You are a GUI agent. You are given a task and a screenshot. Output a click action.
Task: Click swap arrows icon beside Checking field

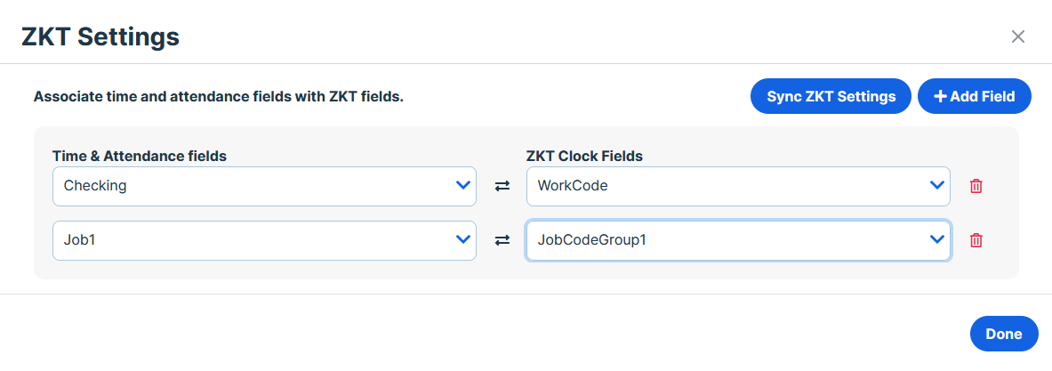pos(502,187)
